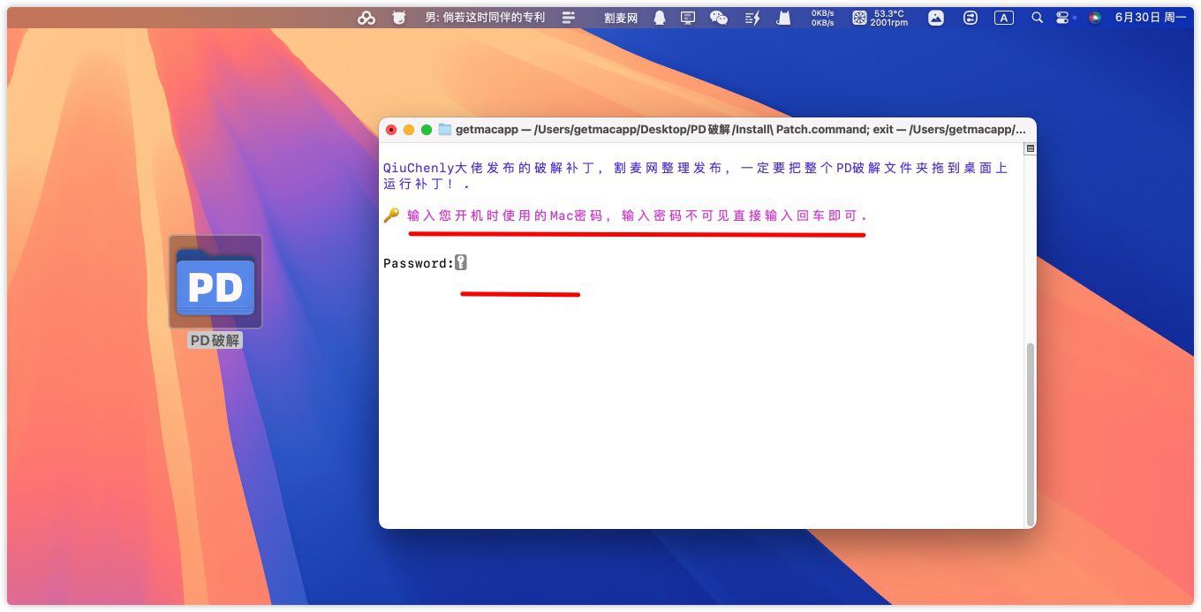Click the date 6月30日 周一 in menu bar
The image size is (1201, 612).
pos(1150,18)
